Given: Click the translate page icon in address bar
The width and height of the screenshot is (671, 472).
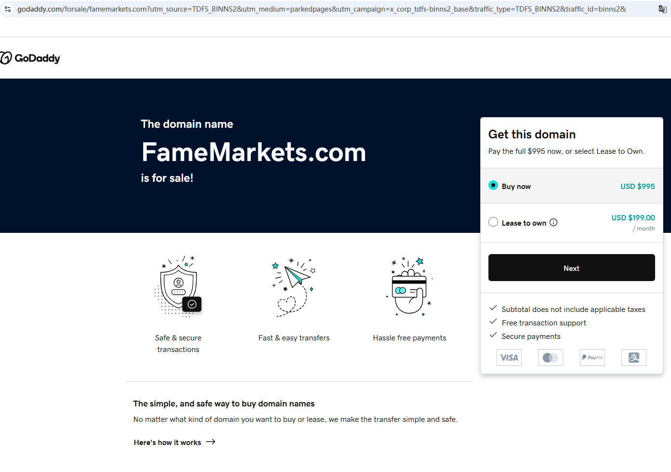Looking at the screenshot, I should (662, 9).
